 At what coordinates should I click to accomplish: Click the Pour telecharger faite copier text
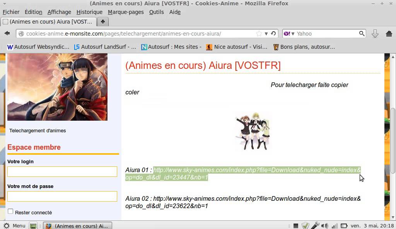pyautogui.click(x=309, y=85)
